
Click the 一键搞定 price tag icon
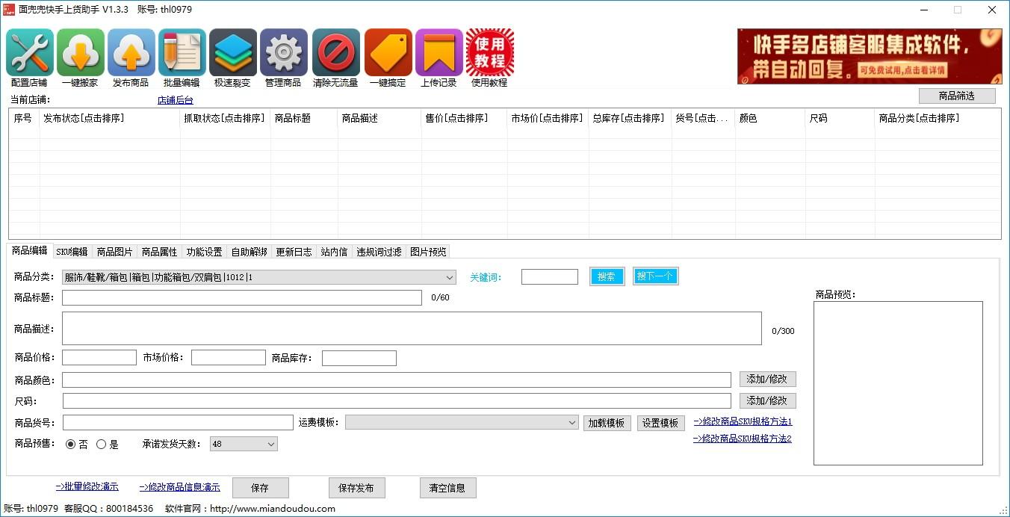coord(388,52)
